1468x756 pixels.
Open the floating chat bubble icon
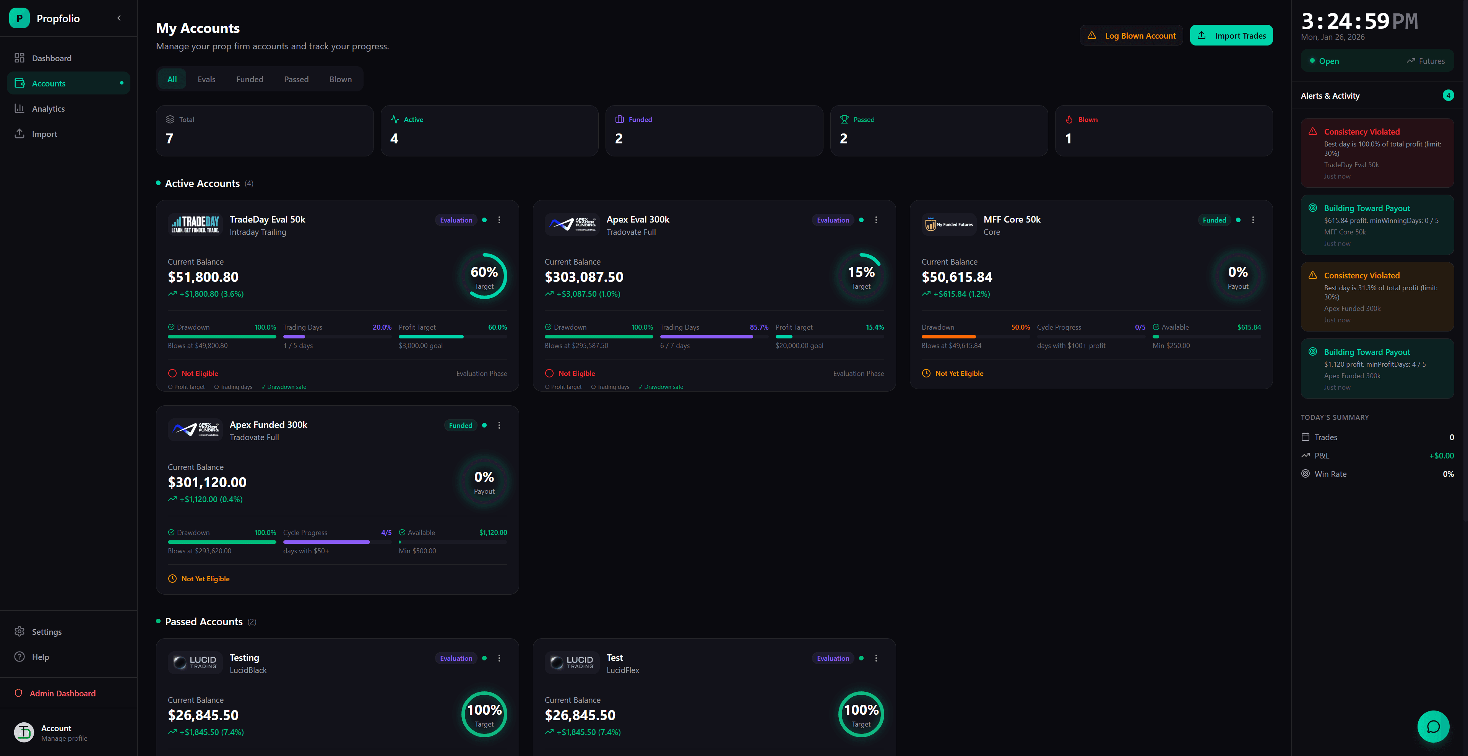click(x=1433, y=726)
